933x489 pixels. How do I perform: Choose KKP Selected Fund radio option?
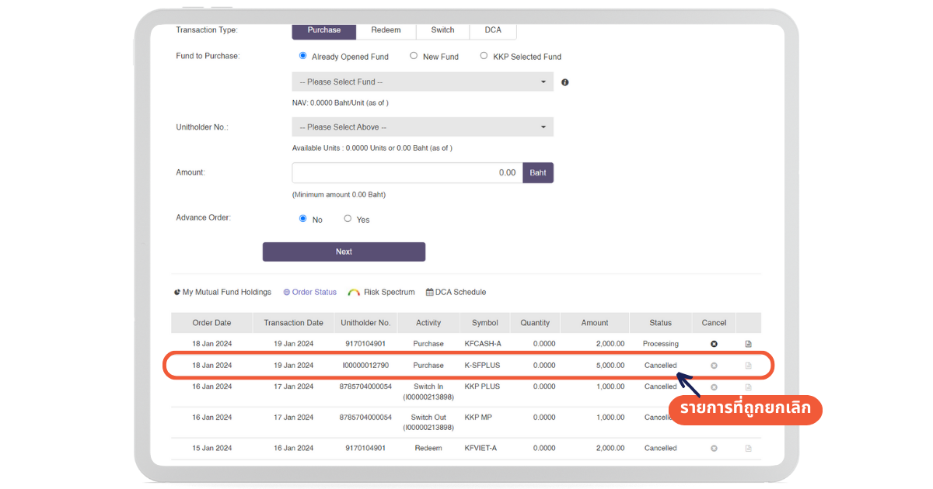pos(484,56)
